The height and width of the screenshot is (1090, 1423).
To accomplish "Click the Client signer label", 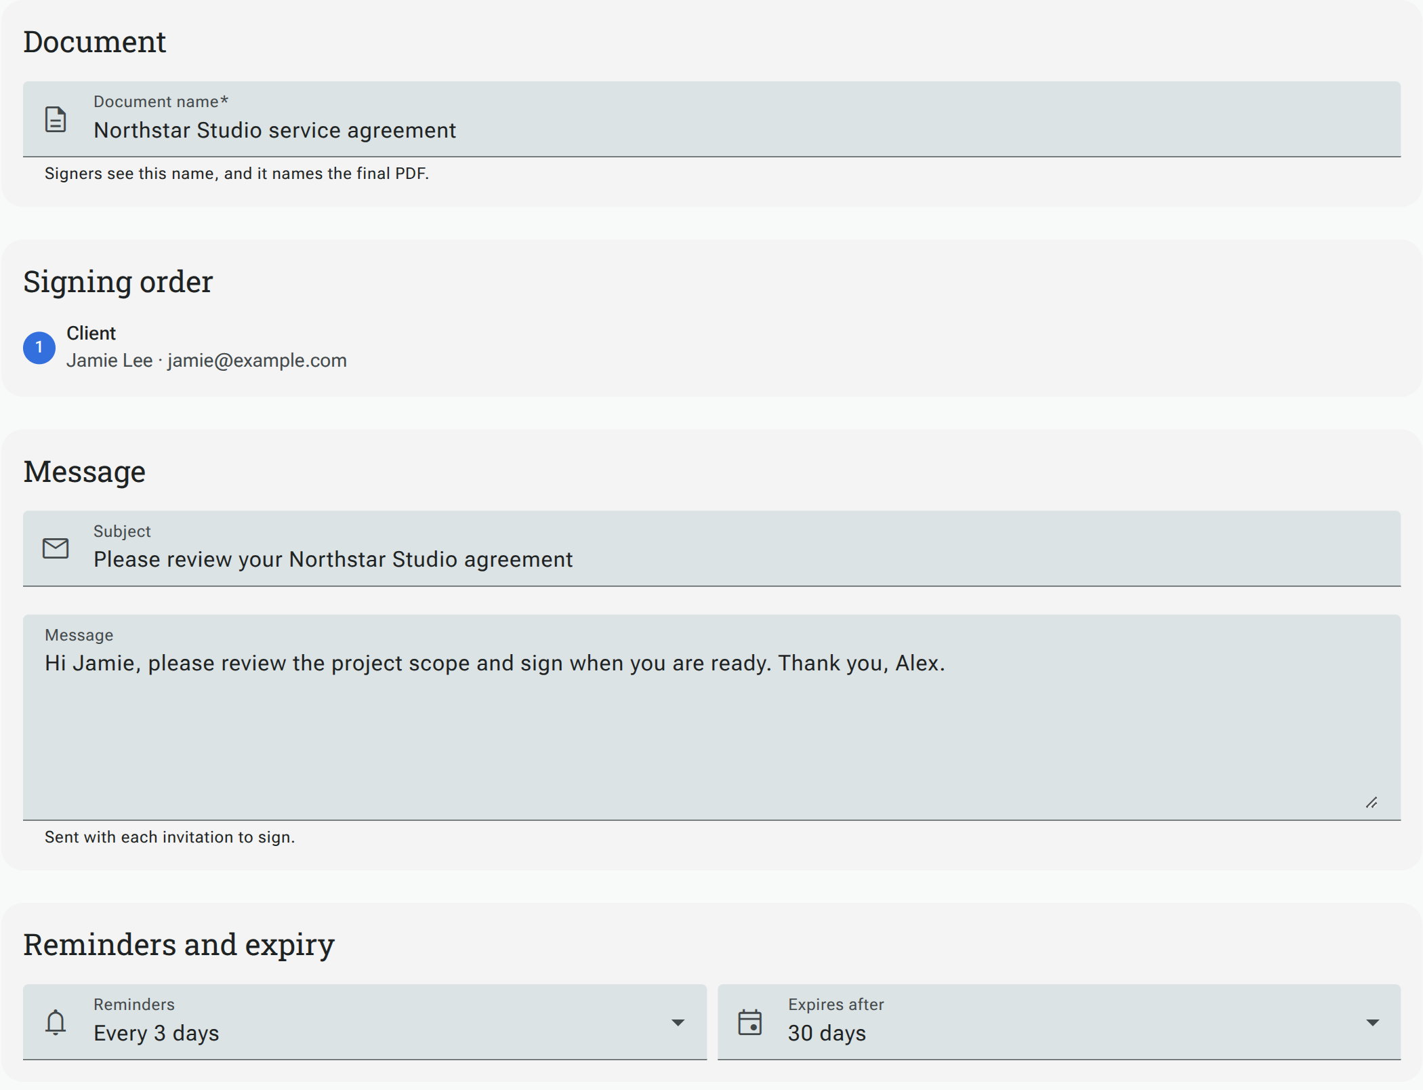I will point(91,334).
